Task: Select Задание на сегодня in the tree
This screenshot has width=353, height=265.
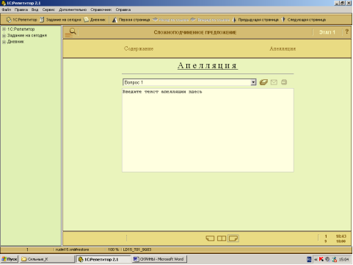Action: (27, 35)
